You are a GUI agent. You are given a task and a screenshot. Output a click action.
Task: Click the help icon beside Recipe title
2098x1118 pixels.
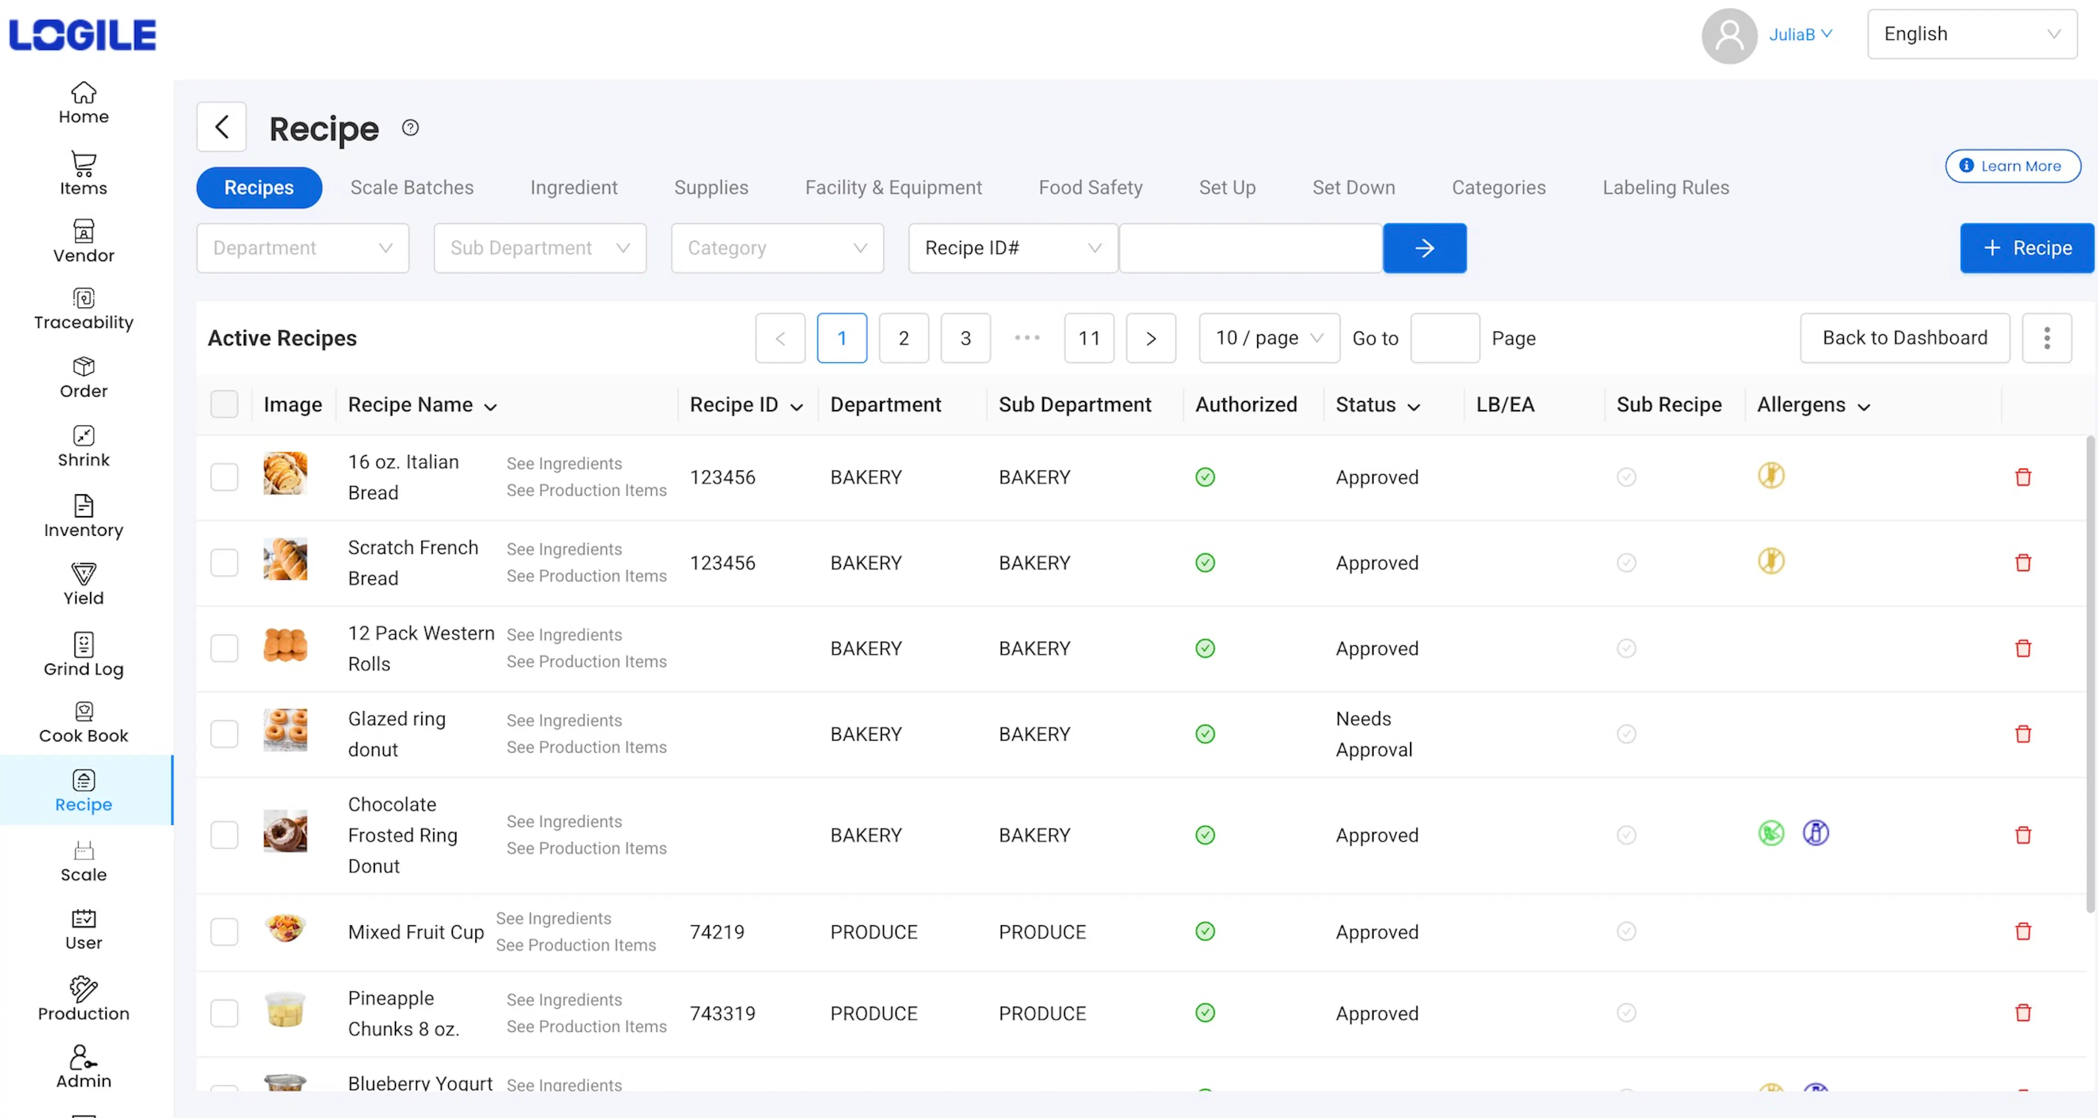point(410,128)
